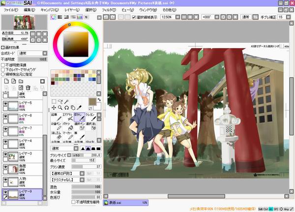Open the ウィンドウ(W) menu

pyautogui.click(x=148, y=10)
